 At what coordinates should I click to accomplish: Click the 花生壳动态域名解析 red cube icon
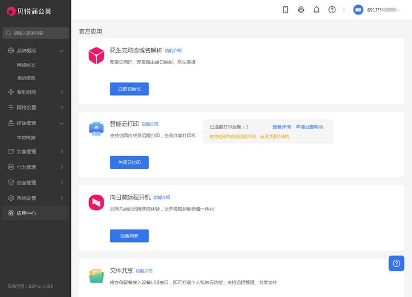96,56
